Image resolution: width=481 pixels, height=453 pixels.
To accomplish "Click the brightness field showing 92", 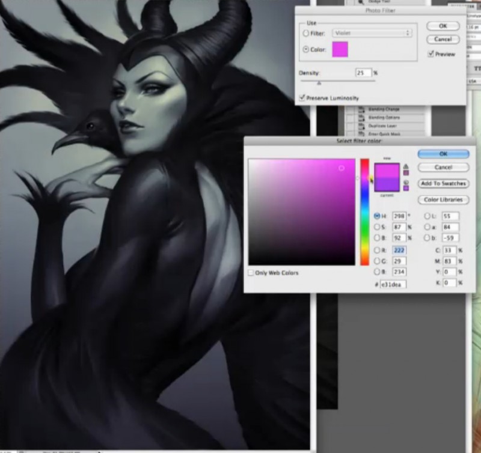I will tap(399, 238).
